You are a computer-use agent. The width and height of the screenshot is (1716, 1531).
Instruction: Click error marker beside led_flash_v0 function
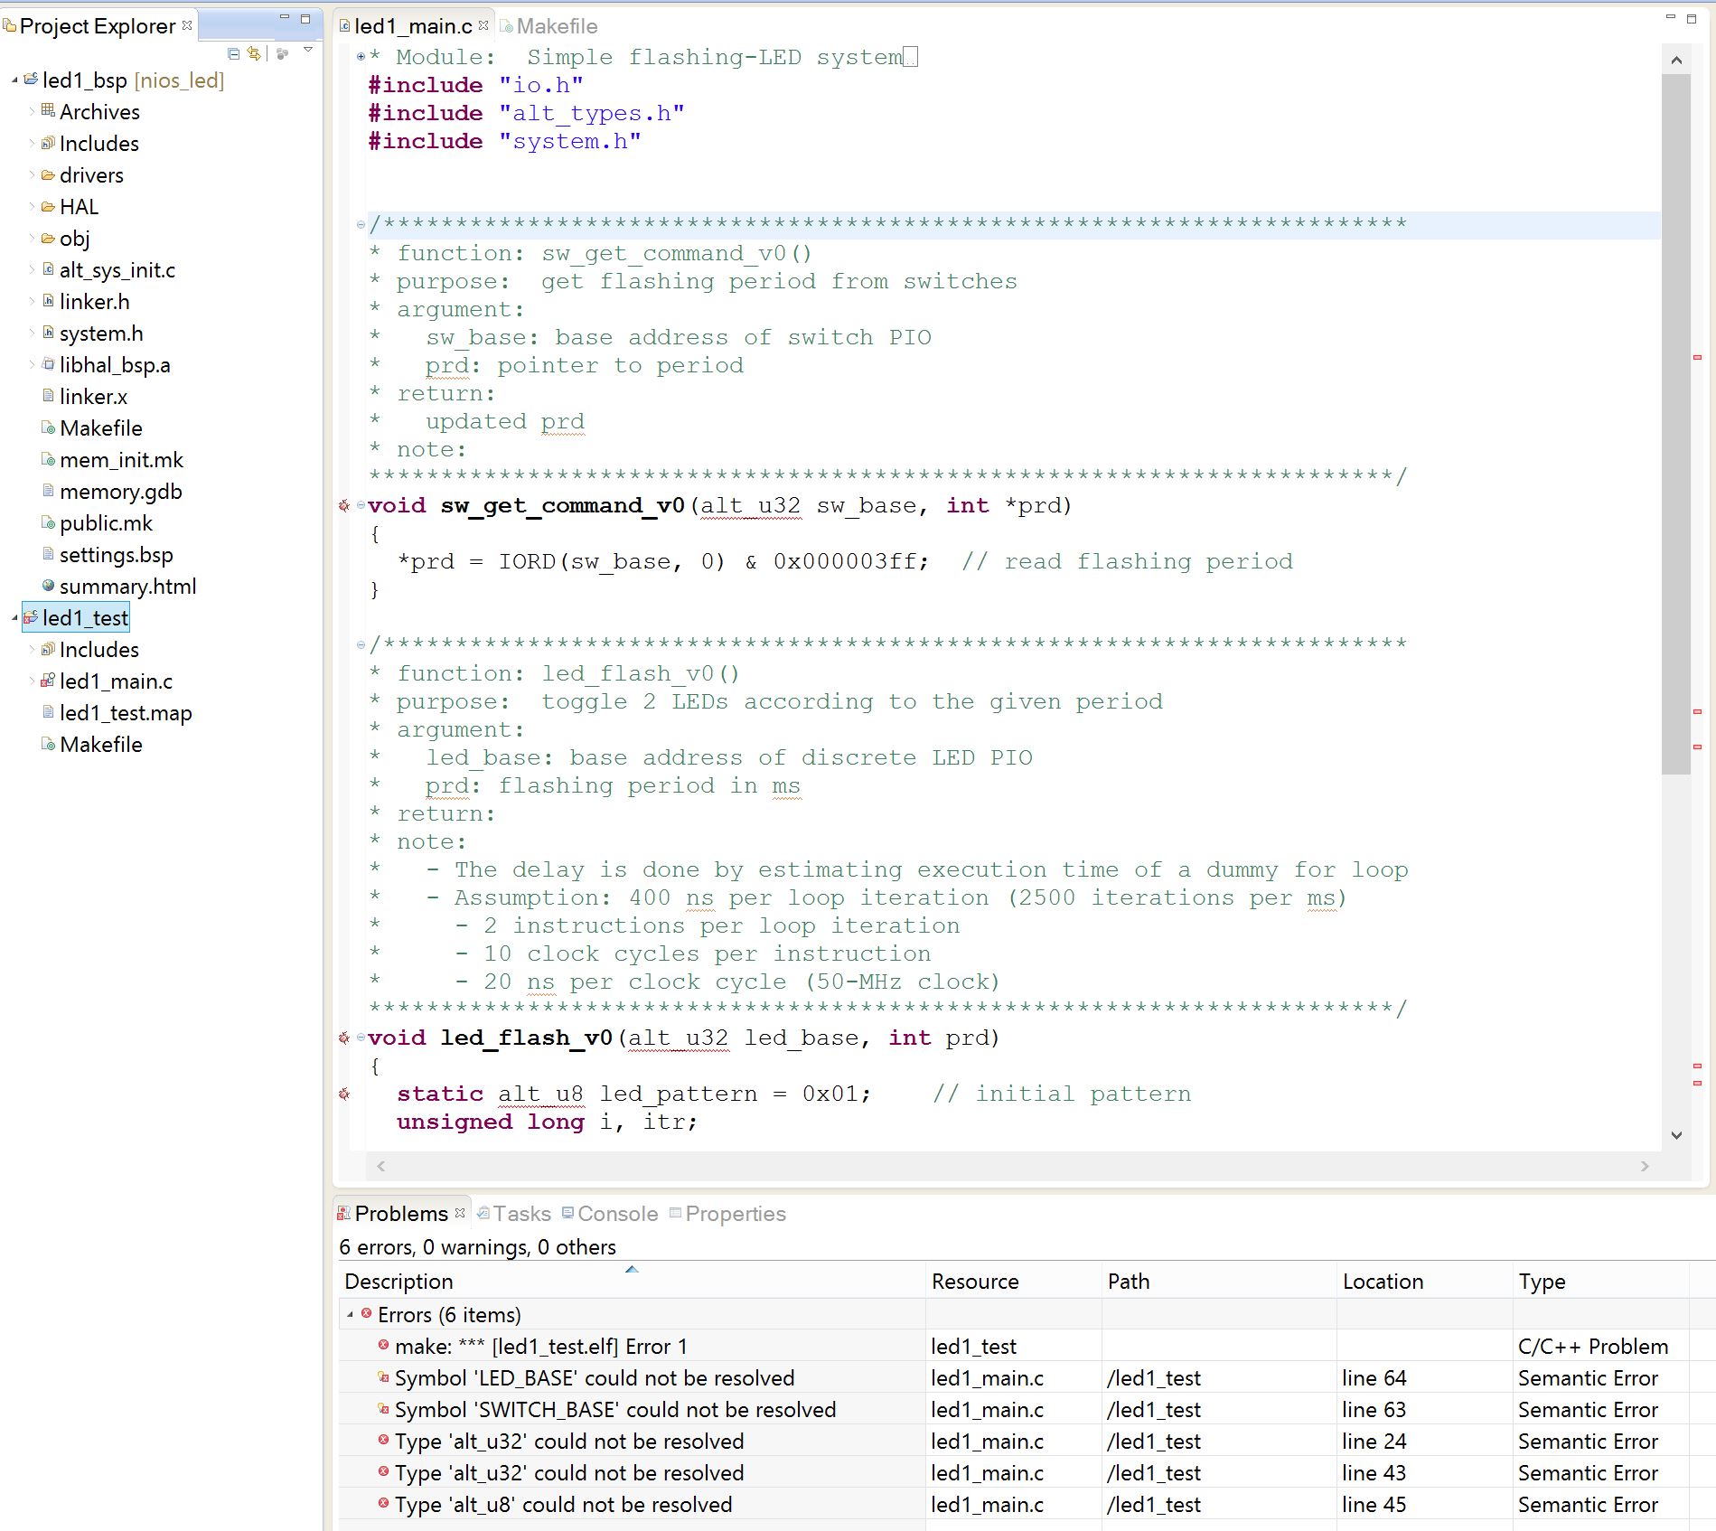pyautogui.click(x=343, y=1038)
